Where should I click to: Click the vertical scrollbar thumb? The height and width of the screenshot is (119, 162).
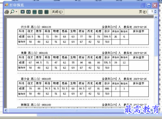[x=156, y=38]
